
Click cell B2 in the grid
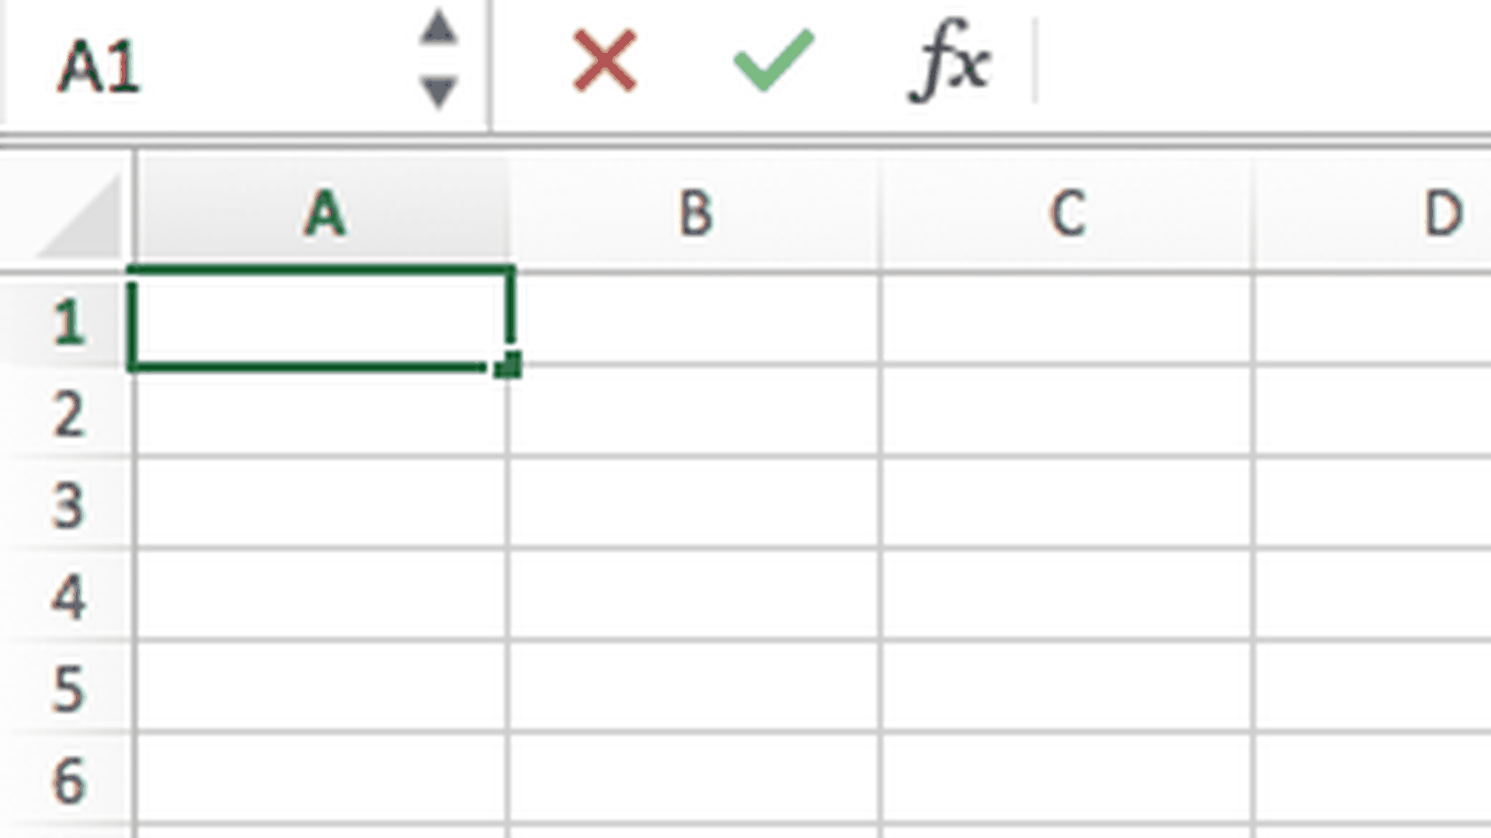(x=694, y=411)
